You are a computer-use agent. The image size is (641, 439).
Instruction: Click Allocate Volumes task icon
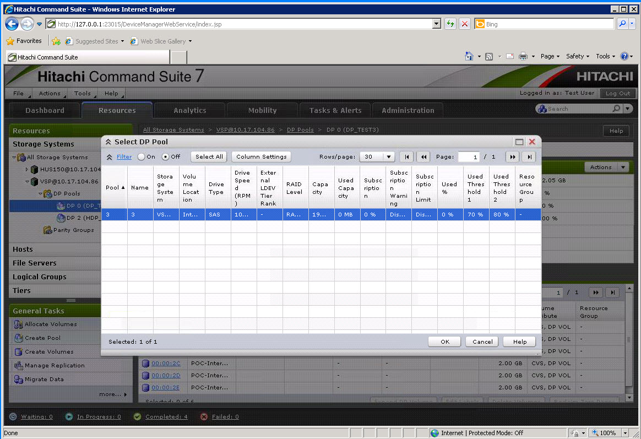[x=18, y=324]
